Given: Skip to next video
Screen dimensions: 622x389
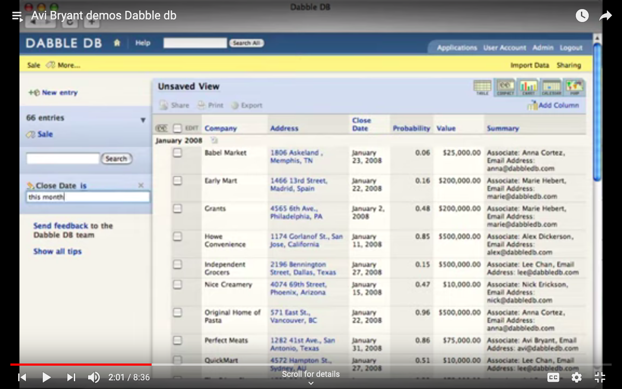Looking at the screenshot, I should coord(71,377).
